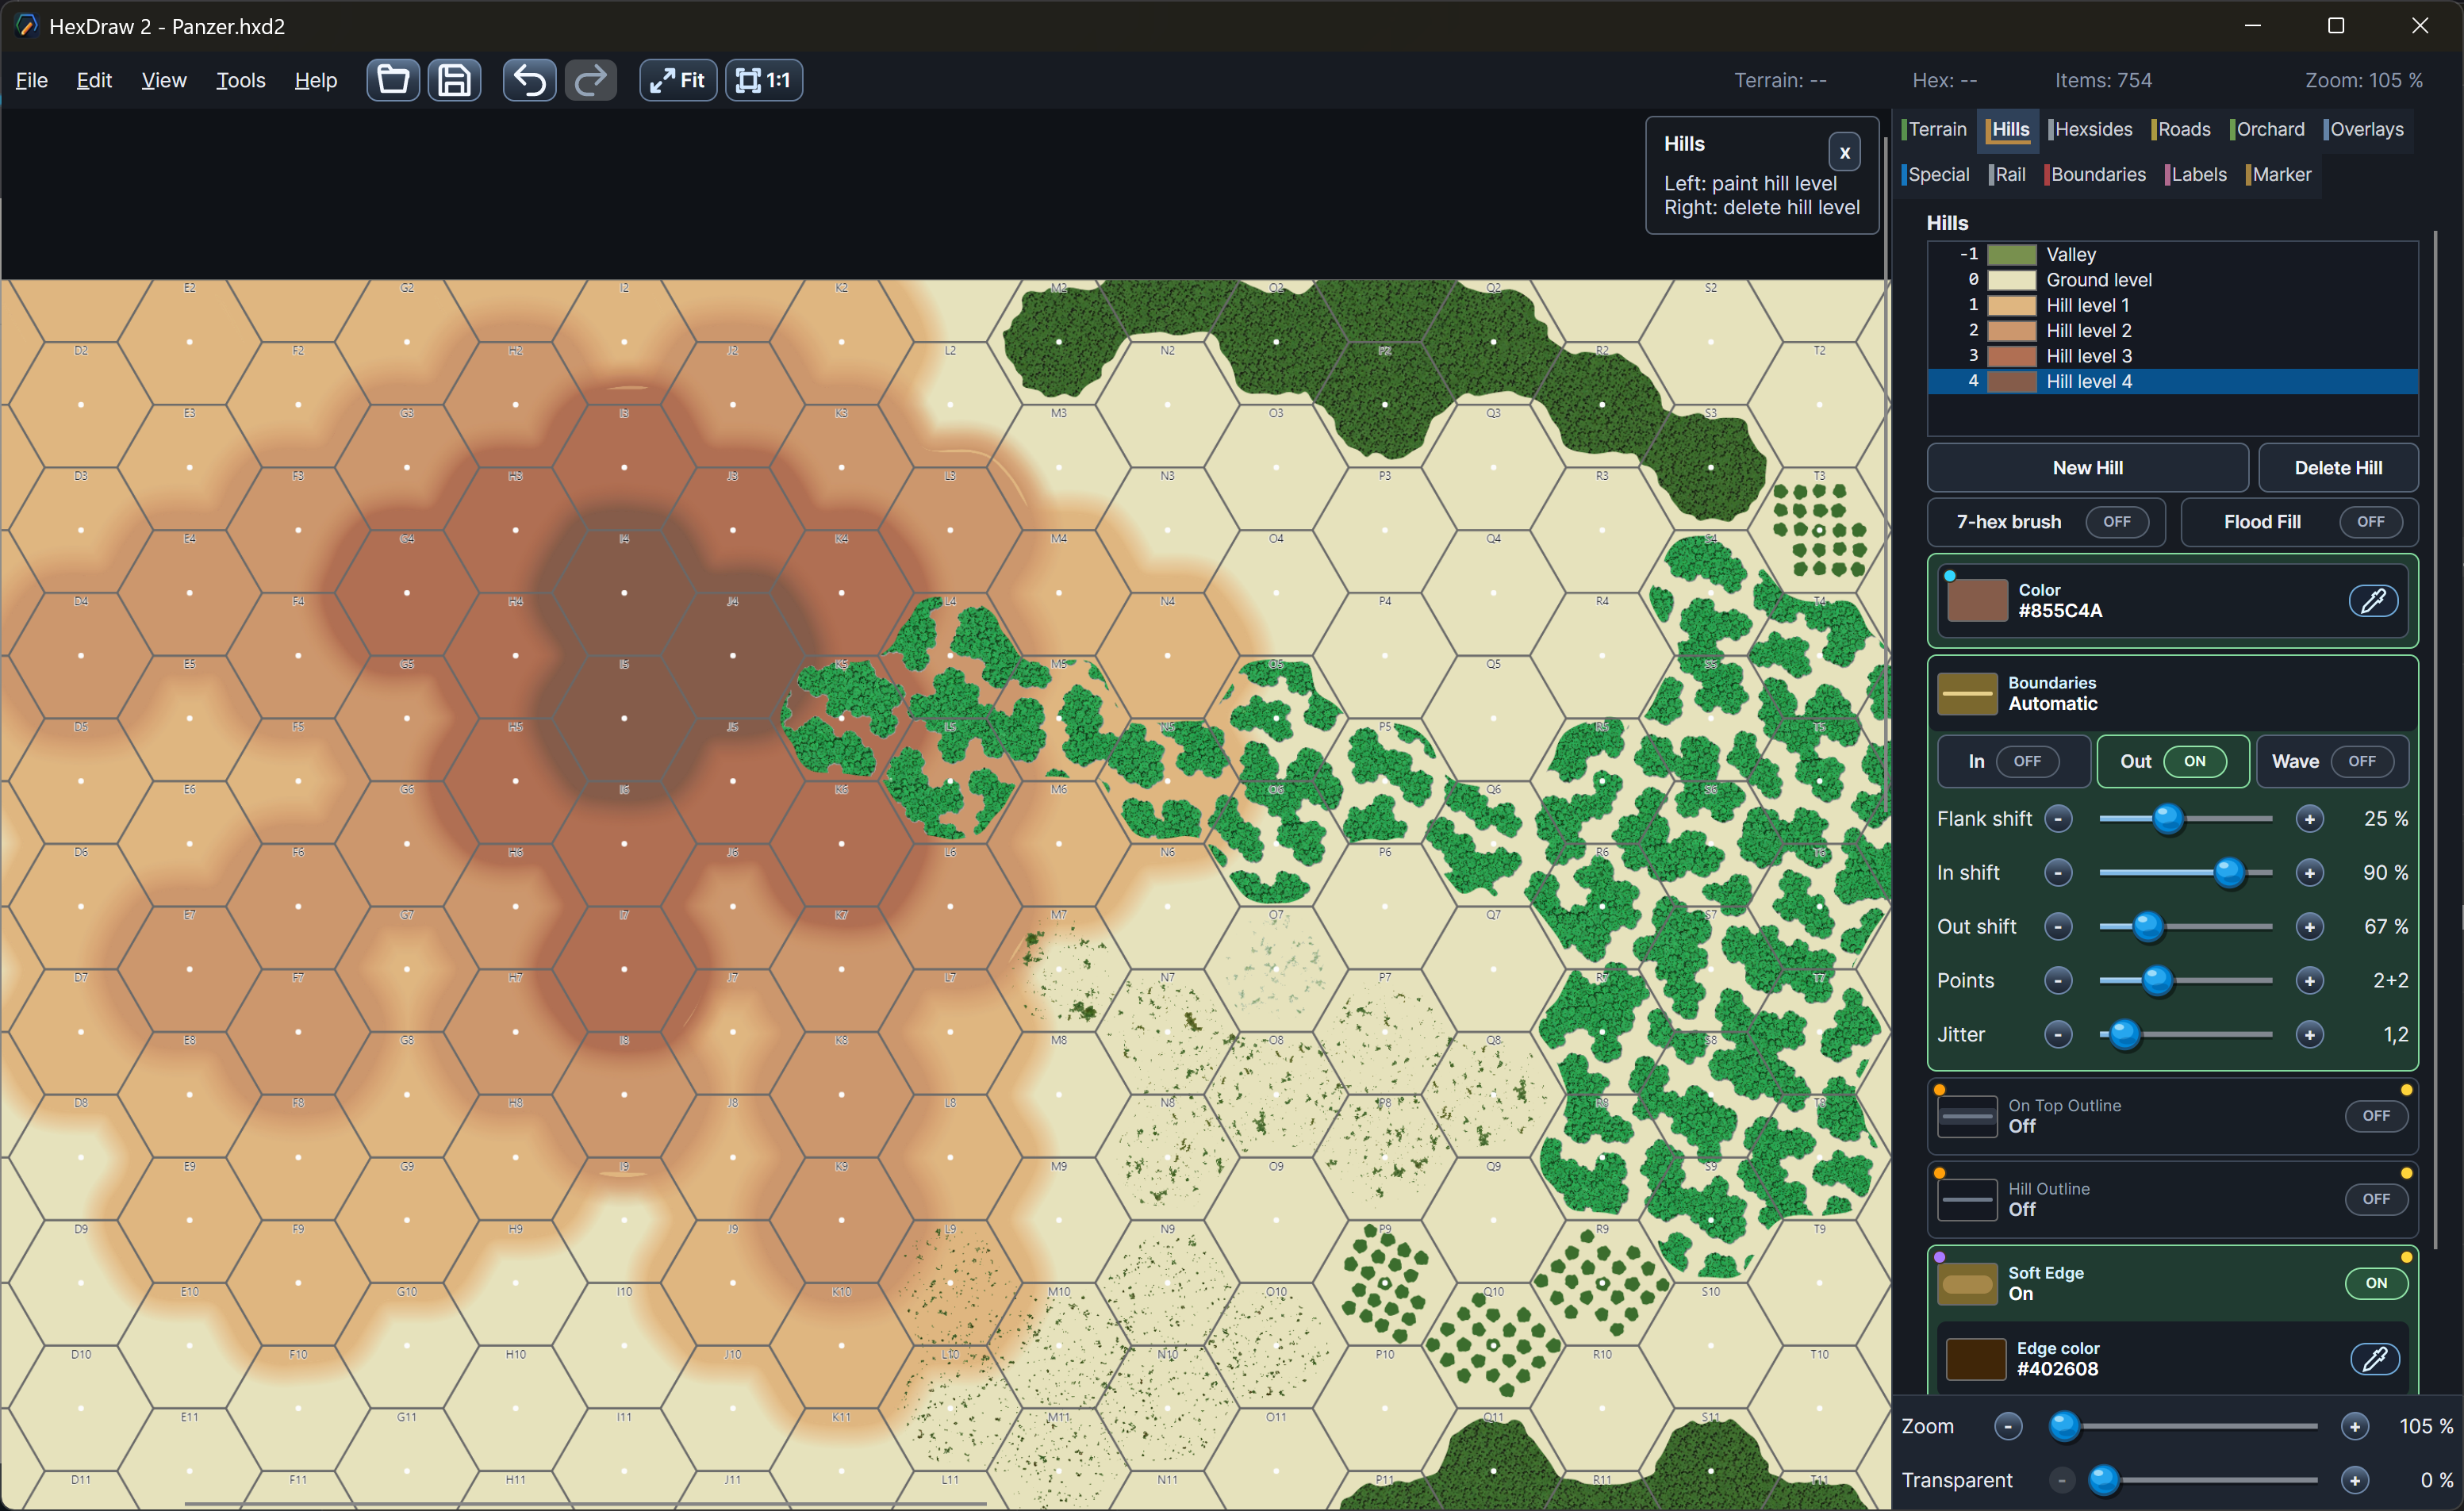2464x1511 pixels.
Task: Click the New Hill button
Action: click(2088, 467)
